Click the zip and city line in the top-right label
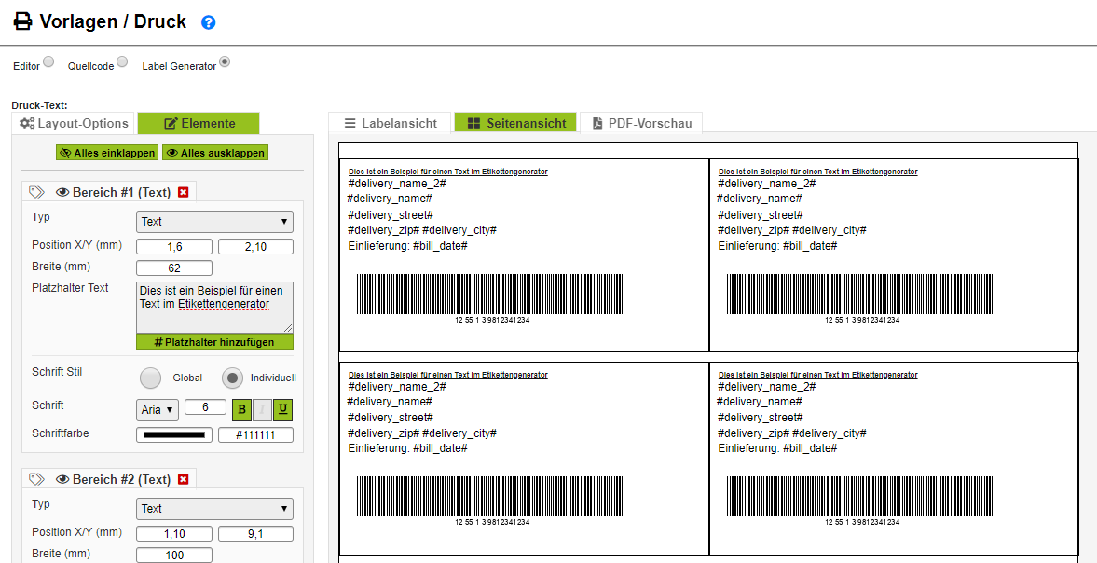 (792, 230)
